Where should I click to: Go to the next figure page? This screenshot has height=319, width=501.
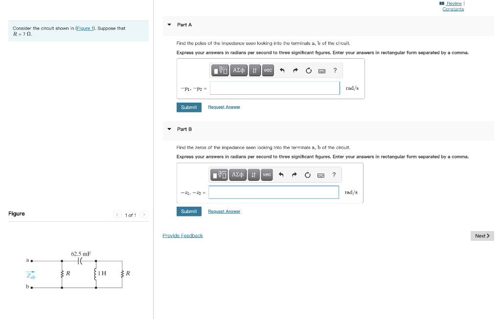[x=143, y=214]
